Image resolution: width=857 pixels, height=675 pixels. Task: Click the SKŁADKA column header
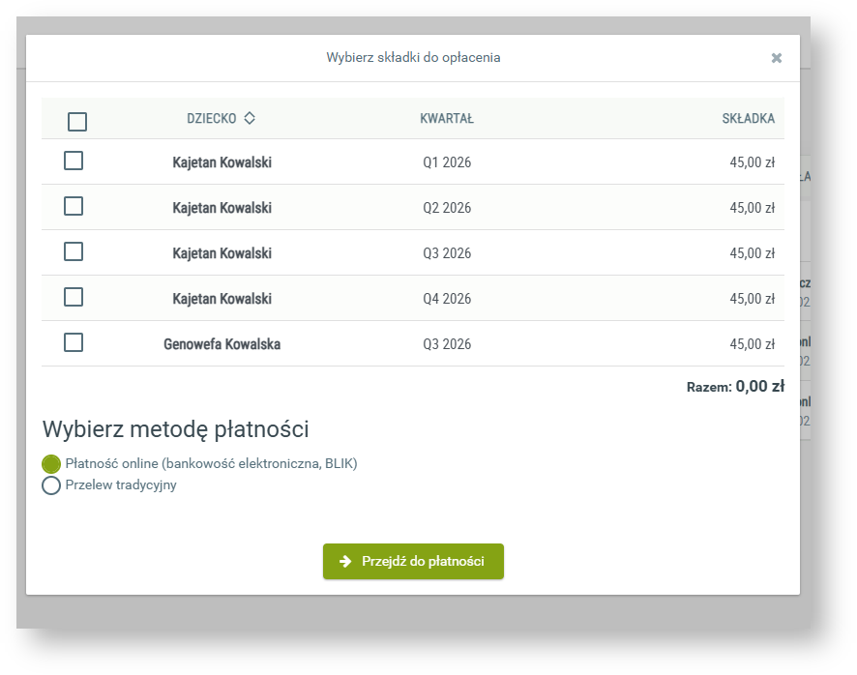click(748, 119)
